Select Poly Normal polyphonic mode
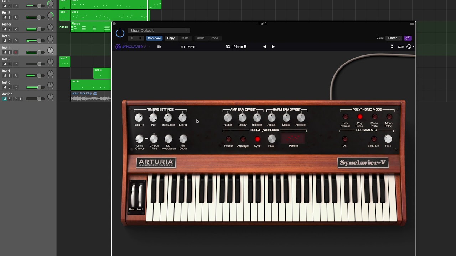 tap(345, 117)
